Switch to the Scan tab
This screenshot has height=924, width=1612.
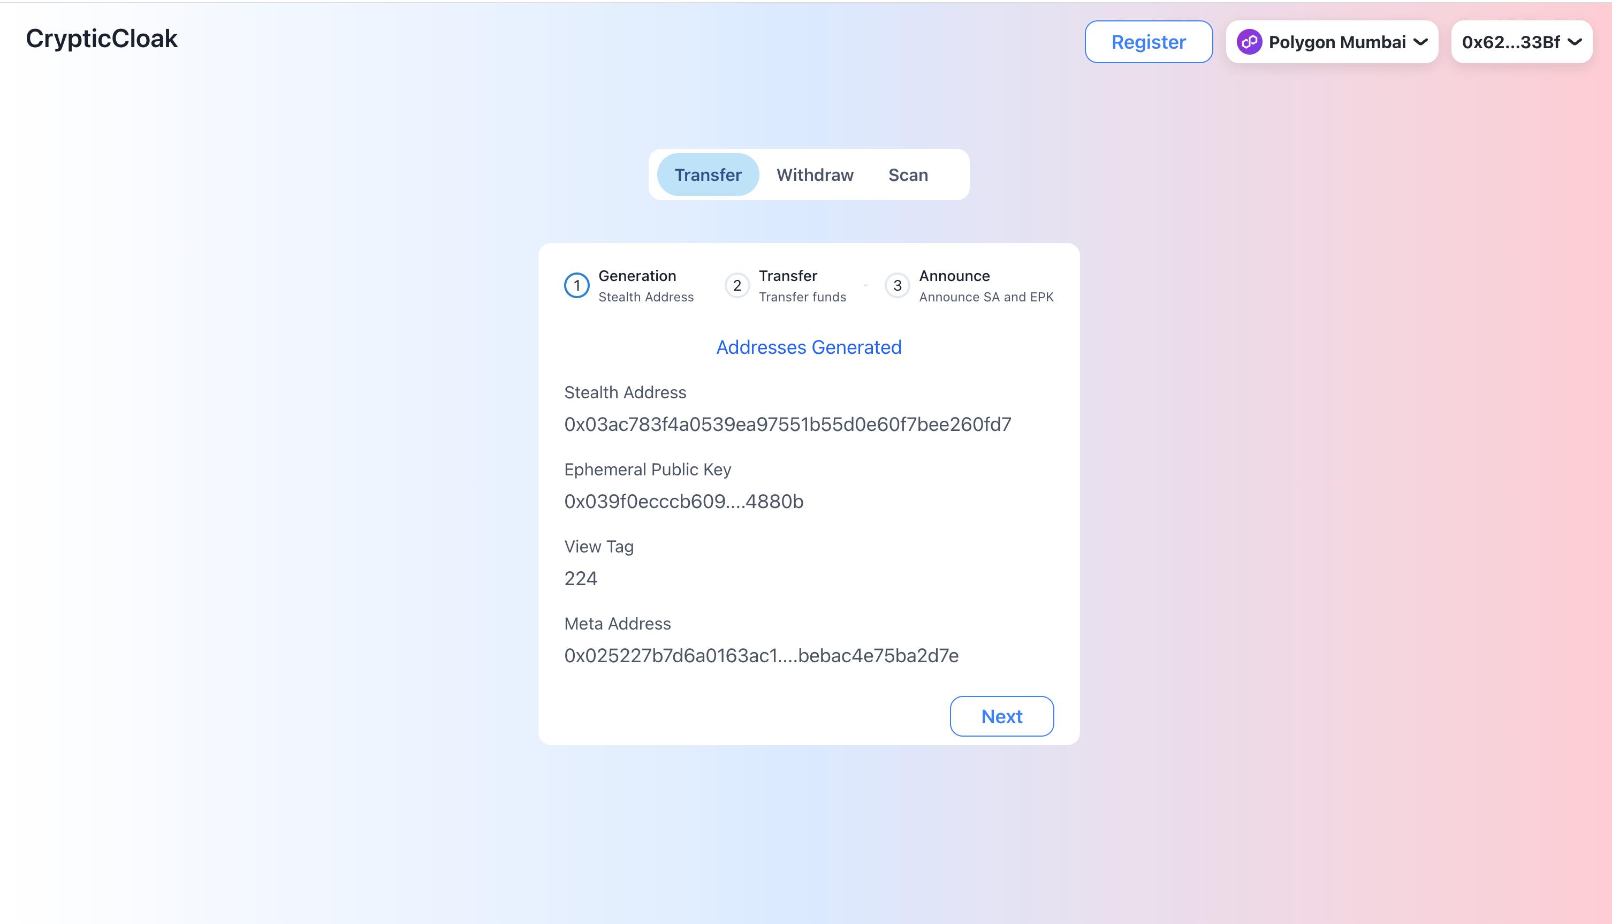tap(908, 174)
